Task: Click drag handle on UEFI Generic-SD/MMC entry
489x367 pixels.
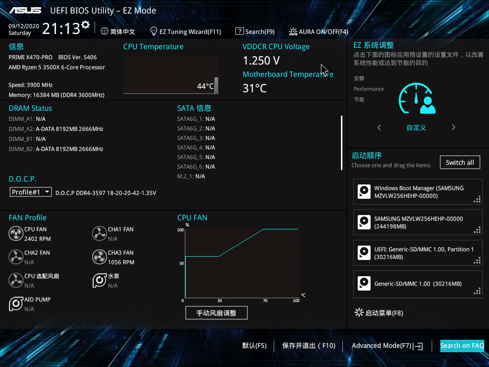Action: (x=477, y=260)
